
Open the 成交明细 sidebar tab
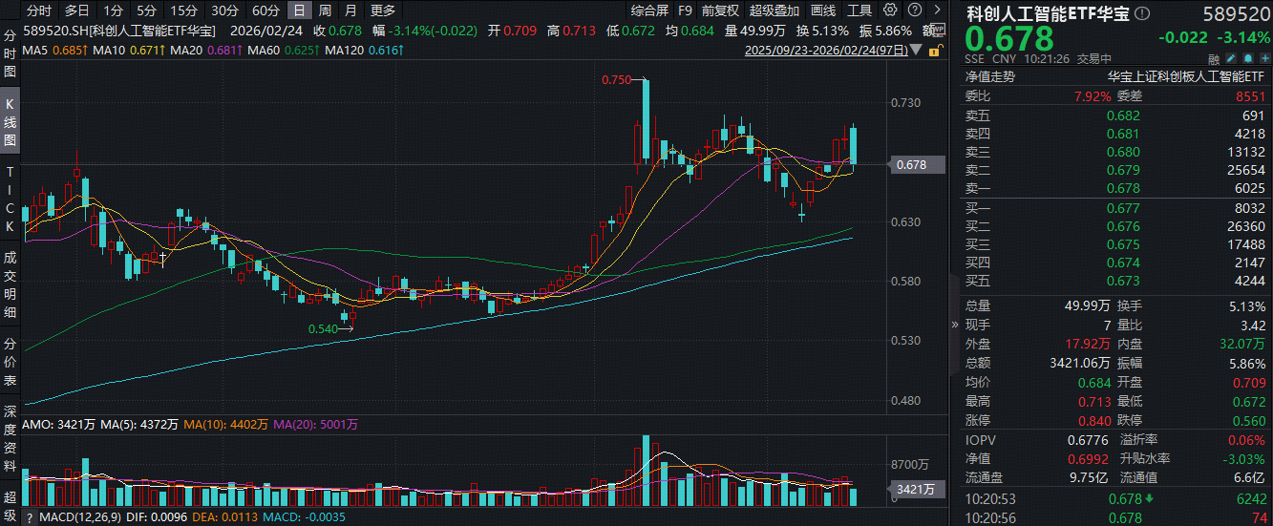(x=11, y=284)
